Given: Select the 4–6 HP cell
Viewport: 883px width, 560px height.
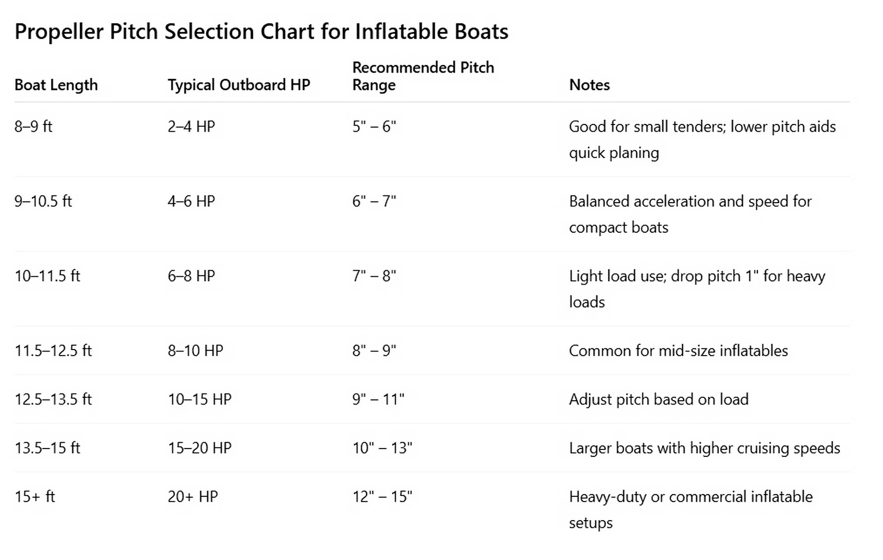Looking at the screenshot, I should (x=191, y=201).
